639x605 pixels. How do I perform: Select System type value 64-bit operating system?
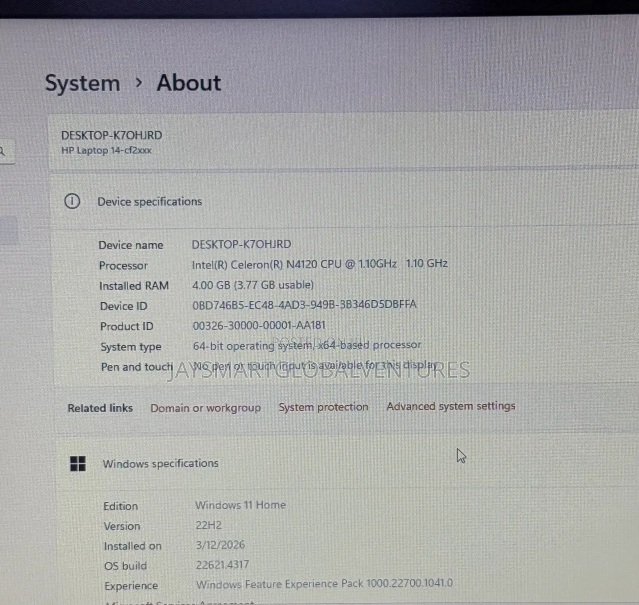pos(307,345)
